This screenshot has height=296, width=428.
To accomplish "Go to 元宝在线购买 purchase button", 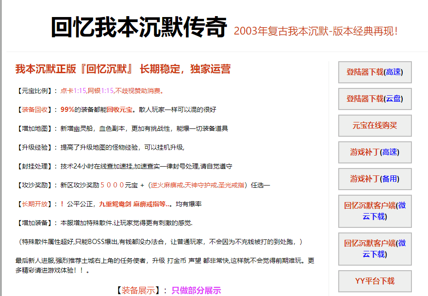I will coord(375,126).
